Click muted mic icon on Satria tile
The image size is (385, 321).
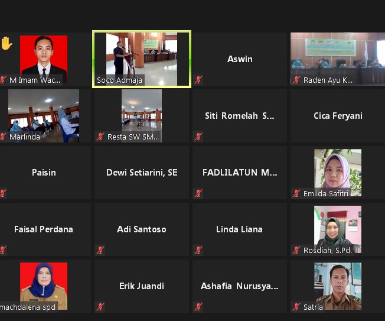pyautogui.click(x=296, y=307)
